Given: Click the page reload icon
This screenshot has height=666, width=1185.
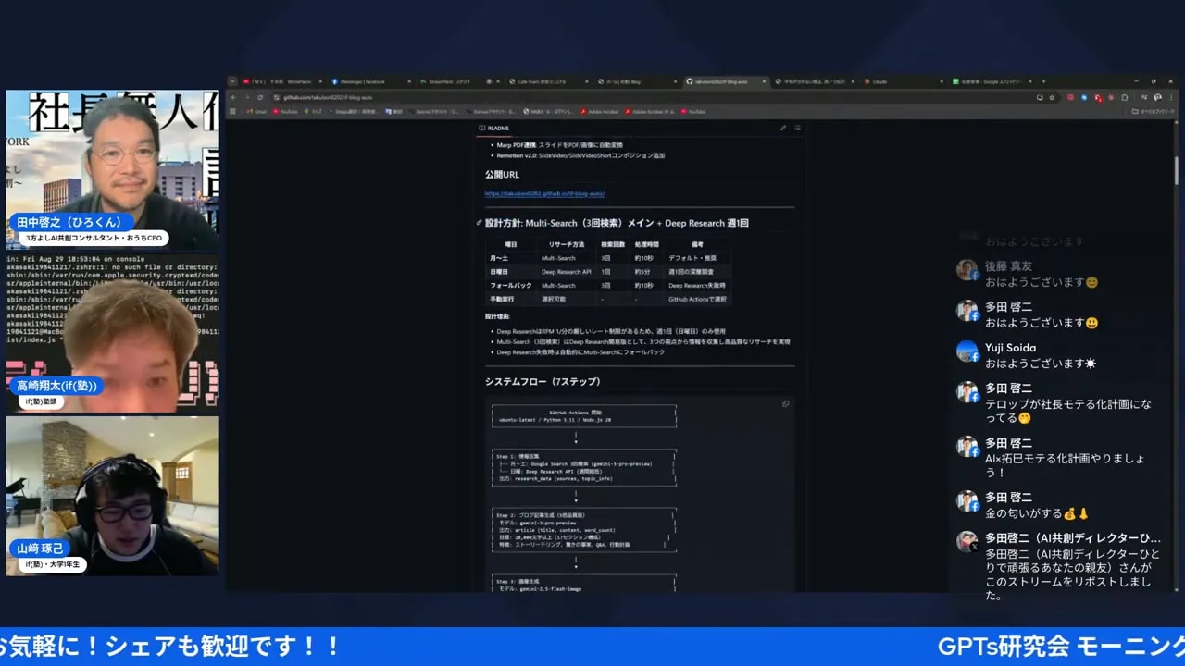Looking at the screenshot, I should [x=262, y=96].
